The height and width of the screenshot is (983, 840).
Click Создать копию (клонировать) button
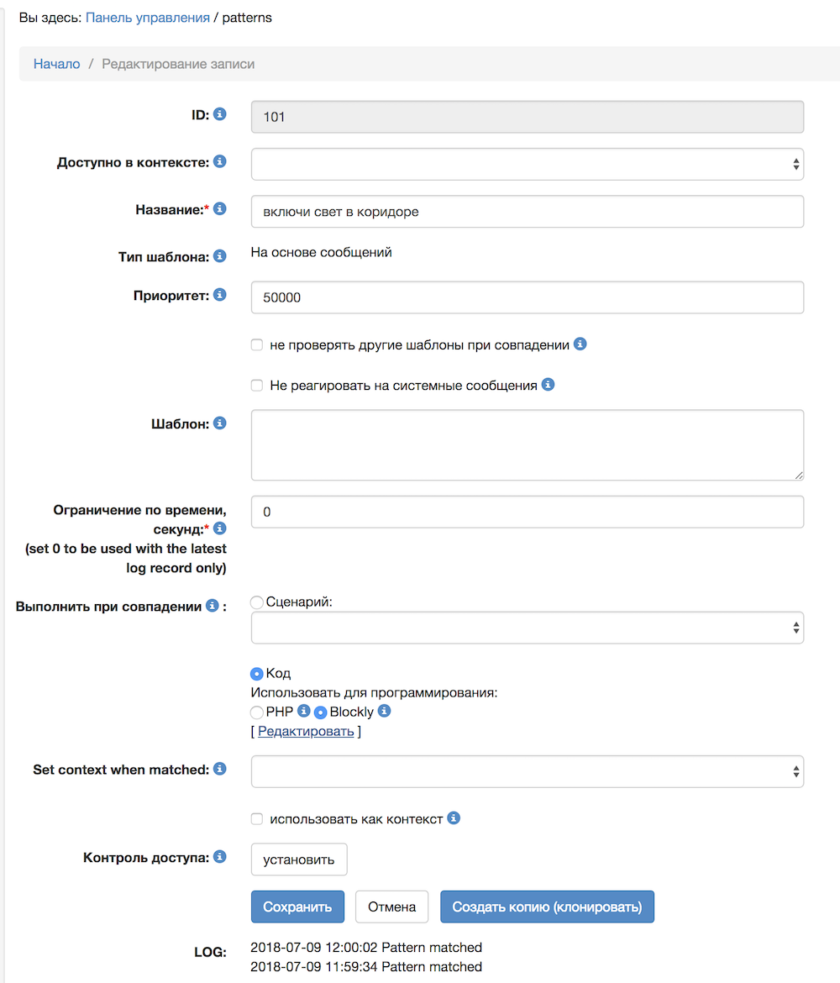(x=547, y=907)
